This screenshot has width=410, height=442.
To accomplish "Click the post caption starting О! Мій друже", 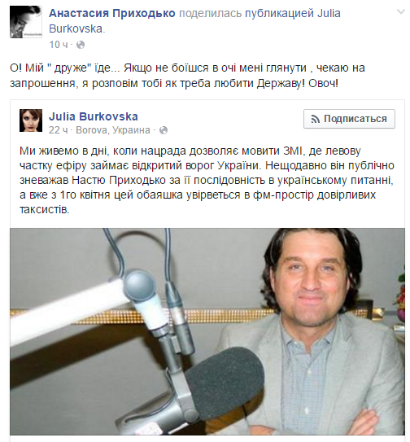I will [187, 76].
